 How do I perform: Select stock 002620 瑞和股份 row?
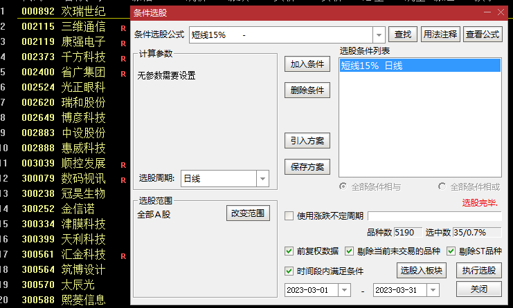[64, 102]
